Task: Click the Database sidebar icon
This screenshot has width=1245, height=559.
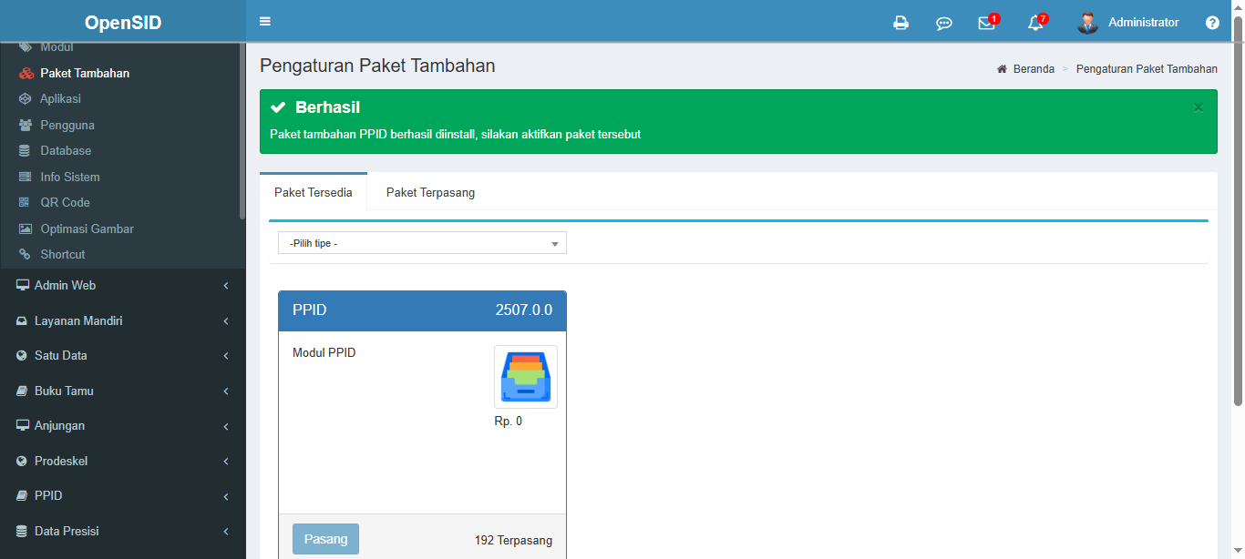Action: (x=25, y=151)
